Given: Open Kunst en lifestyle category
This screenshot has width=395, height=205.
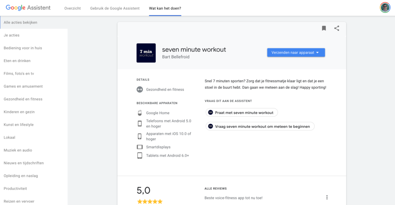Looking at the screenshot, I should 34,125.
